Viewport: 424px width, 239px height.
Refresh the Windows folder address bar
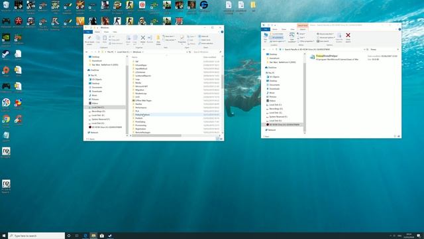point(190,52)
